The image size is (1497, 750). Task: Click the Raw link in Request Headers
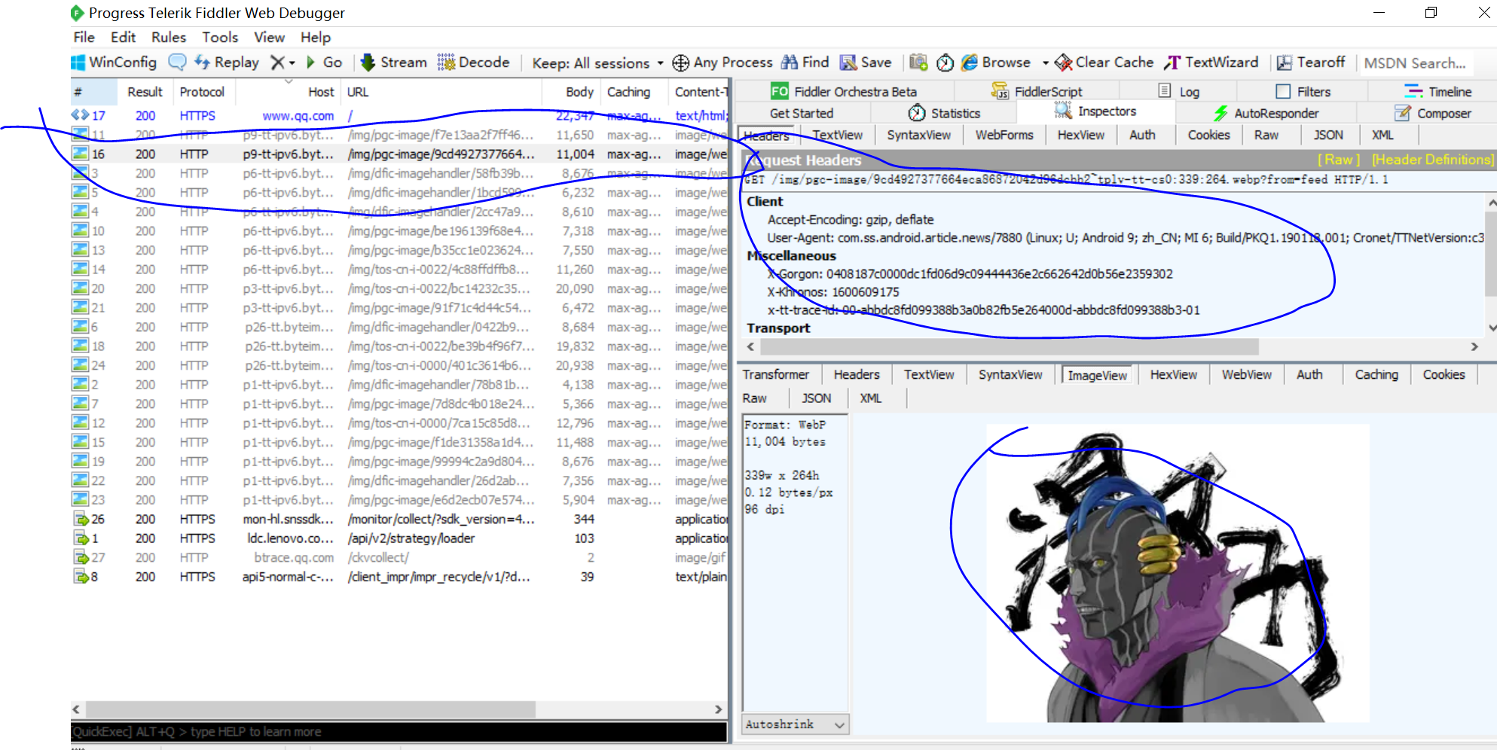pos(1338,160)
